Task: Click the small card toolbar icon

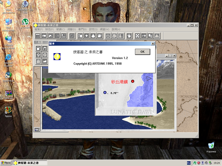Action: pyautogui.click(x=44, y=36)
